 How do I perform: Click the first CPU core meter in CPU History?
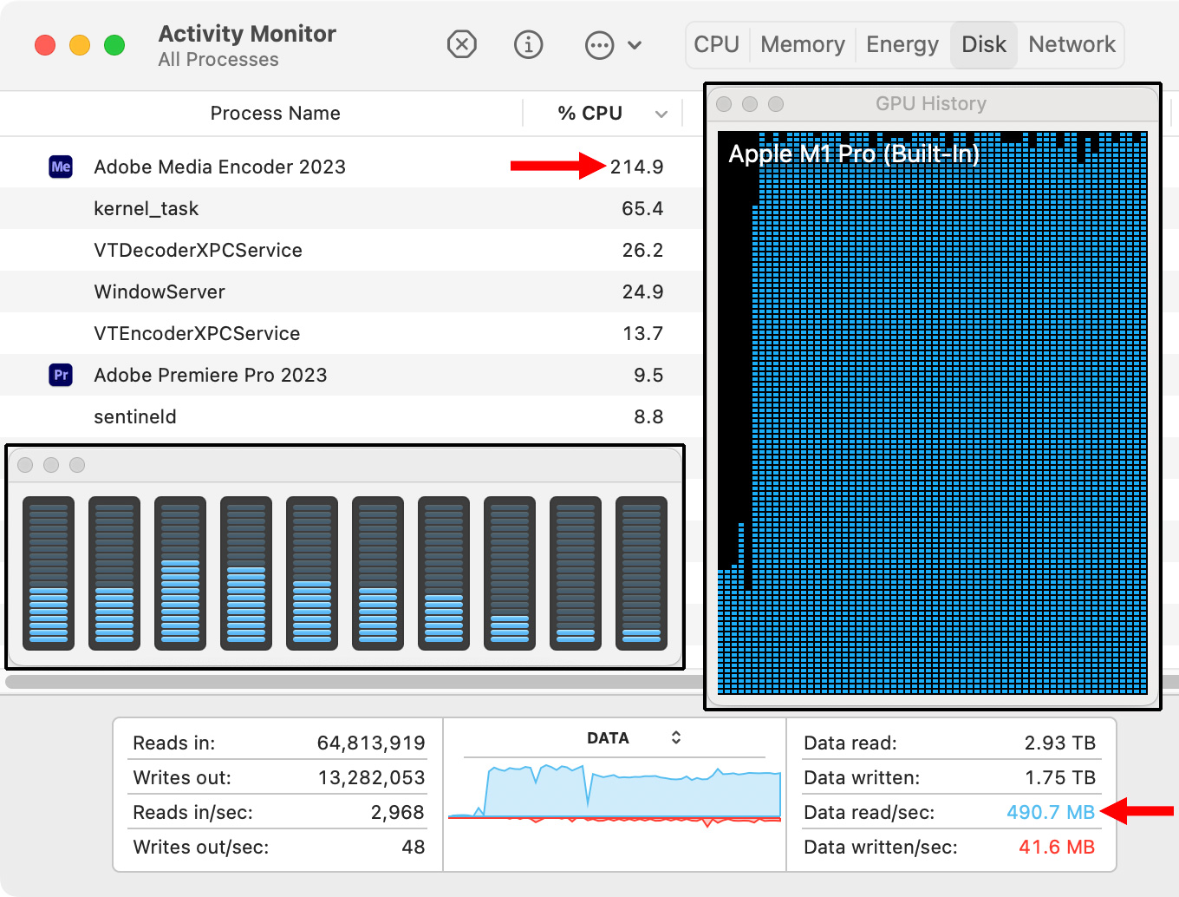click(49, 573)
